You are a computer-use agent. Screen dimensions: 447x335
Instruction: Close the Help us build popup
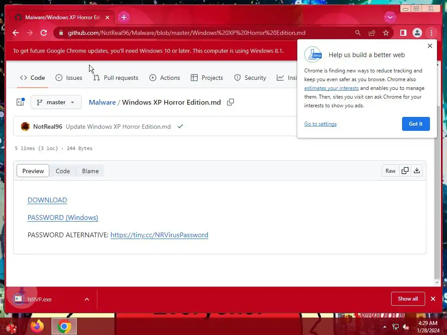430,46
